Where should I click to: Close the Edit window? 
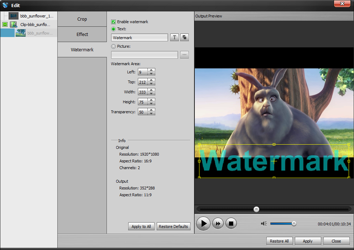342,4
